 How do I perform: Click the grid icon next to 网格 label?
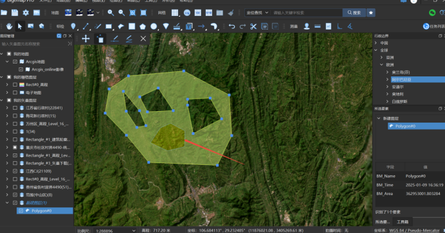pos(175,12)
